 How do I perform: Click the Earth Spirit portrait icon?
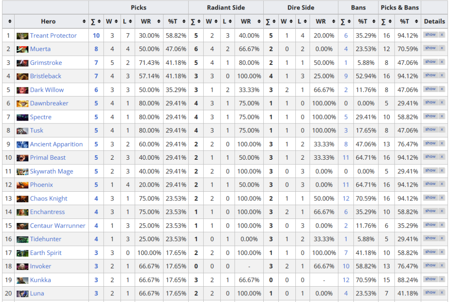[x=22, y=253]
